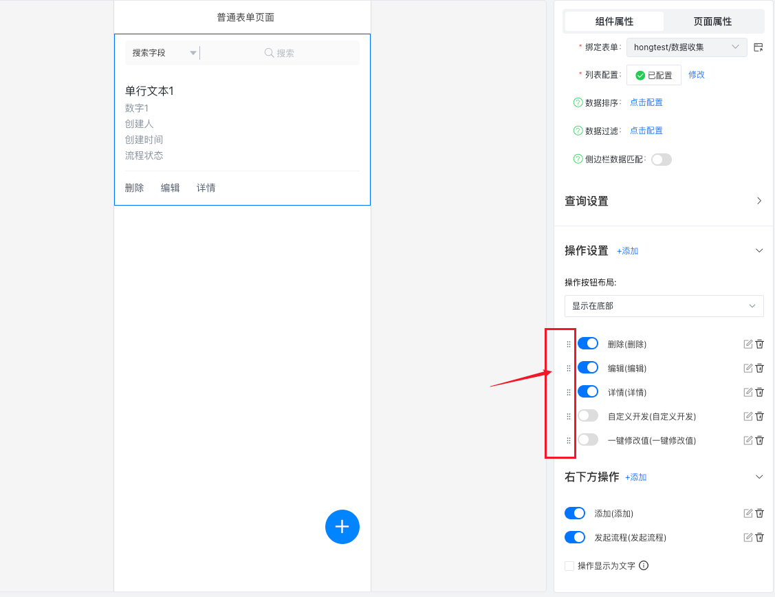Click the drag handle beside 一键修改值
Viewport: 775px width, 597px height.
tap(569, 440)
